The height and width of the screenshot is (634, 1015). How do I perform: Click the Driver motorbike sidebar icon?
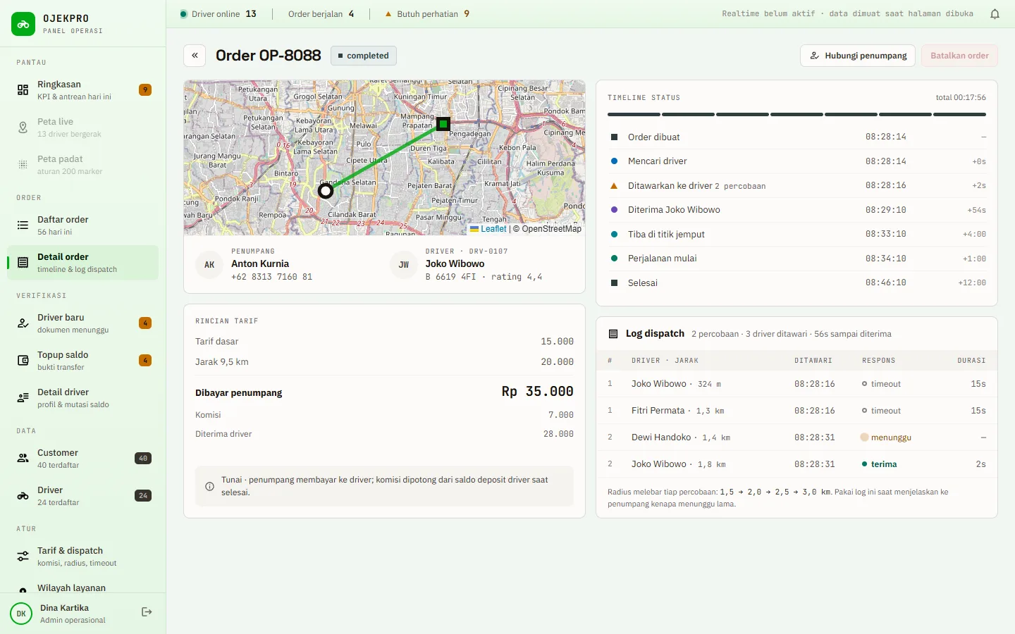click(x=23, y=496)
